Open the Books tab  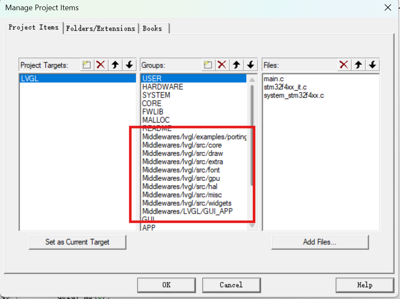click(154, 28)
